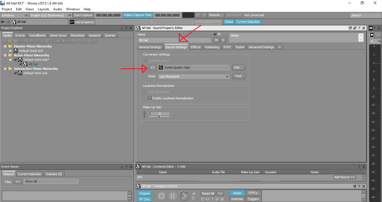Open the conversion settings '>>' selector
The width and height of the screenshot is (382, 202).
tap(153, 68)
